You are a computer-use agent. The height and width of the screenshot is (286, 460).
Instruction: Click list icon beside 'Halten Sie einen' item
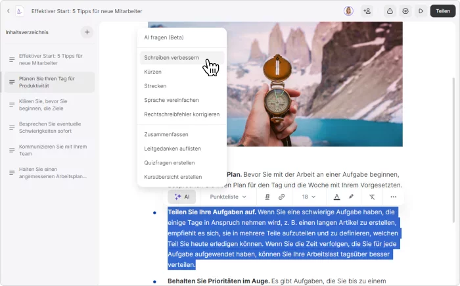point(12,173)
